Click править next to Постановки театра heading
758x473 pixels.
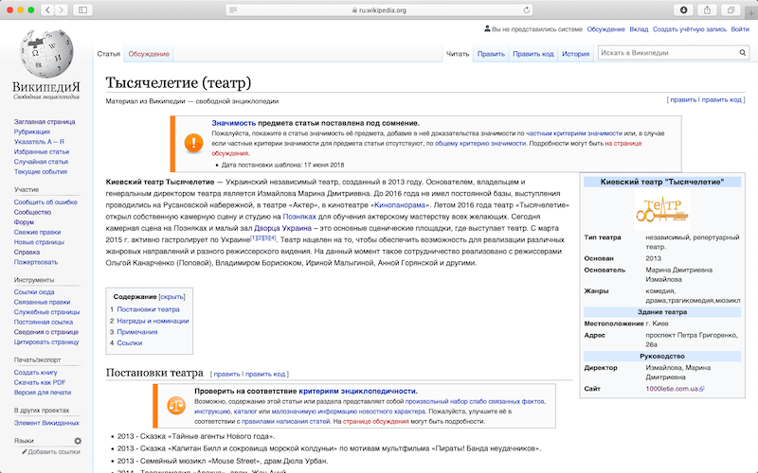[x=226, y=374]
